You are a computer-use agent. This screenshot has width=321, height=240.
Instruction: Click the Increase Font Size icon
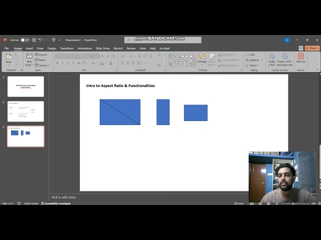103,56
